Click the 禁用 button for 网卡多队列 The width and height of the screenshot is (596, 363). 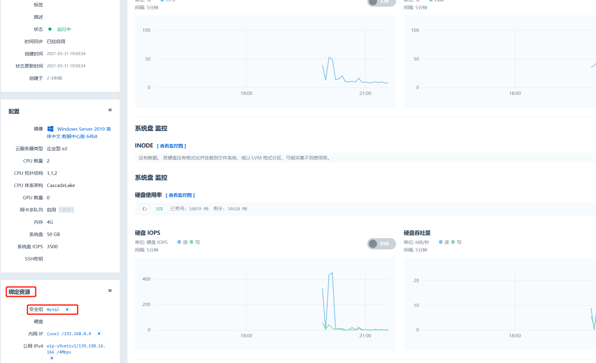(66, 210)
